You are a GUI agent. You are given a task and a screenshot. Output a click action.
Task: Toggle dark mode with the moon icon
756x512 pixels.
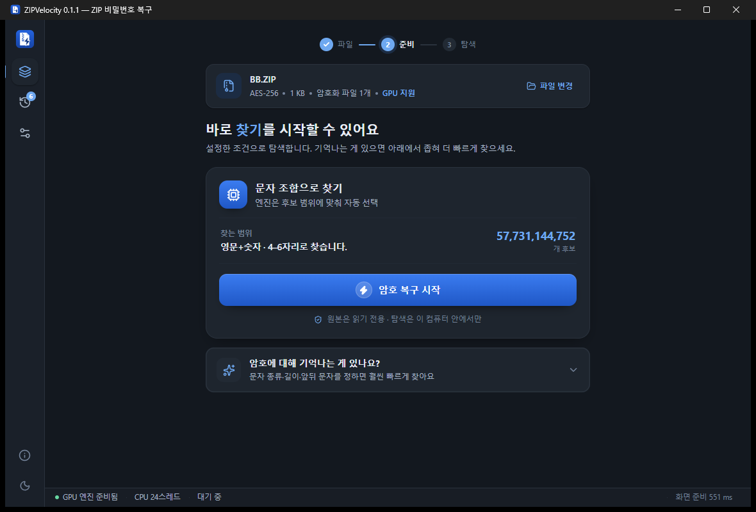(24, 486)
